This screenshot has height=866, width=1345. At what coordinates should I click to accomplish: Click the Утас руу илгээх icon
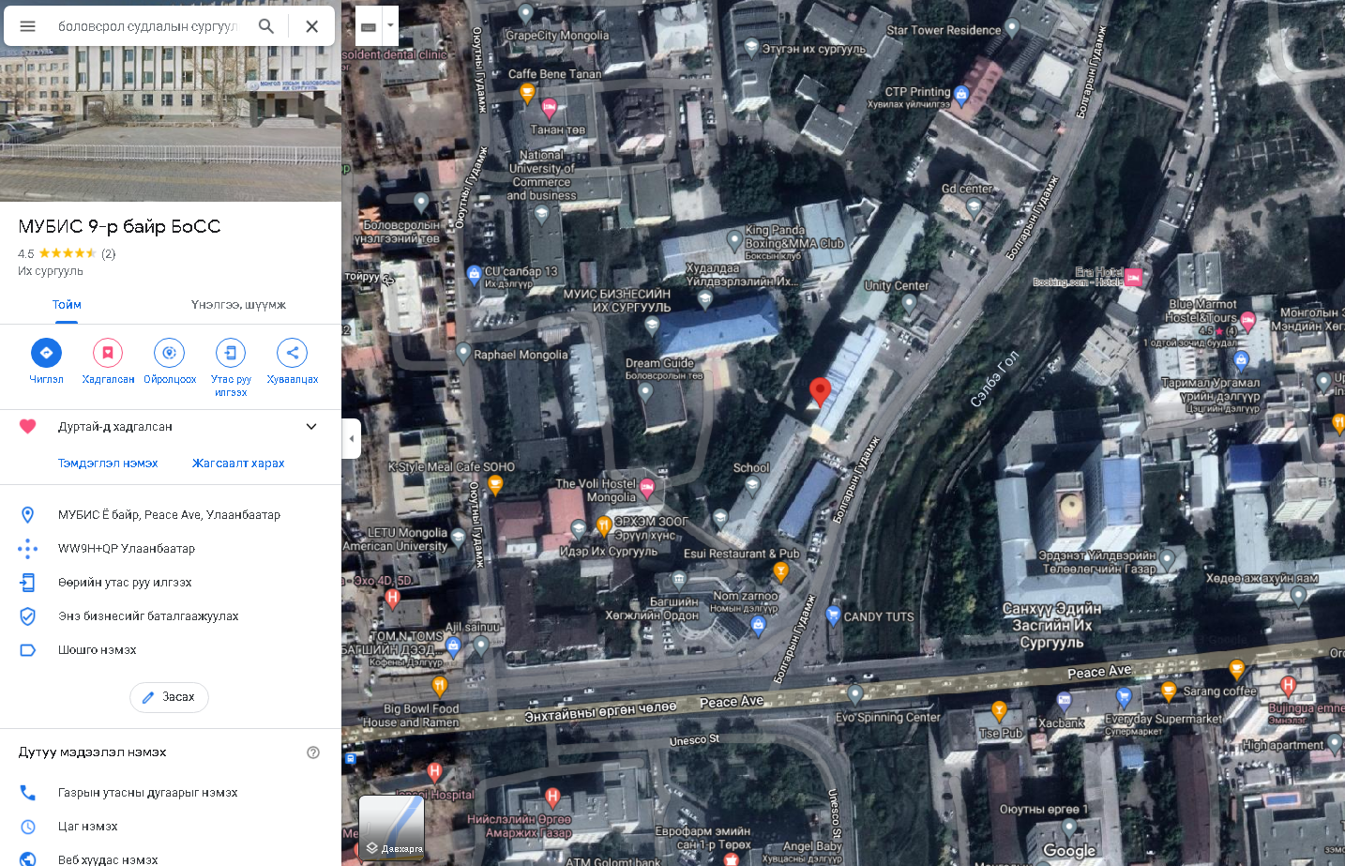(x=231, y=353)
